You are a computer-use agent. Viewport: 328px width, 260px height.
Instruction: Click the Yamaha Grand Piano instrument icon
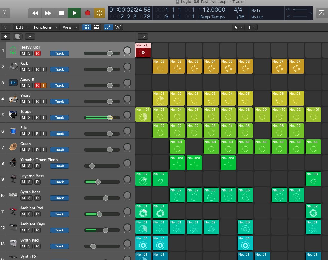pos(13,163)
